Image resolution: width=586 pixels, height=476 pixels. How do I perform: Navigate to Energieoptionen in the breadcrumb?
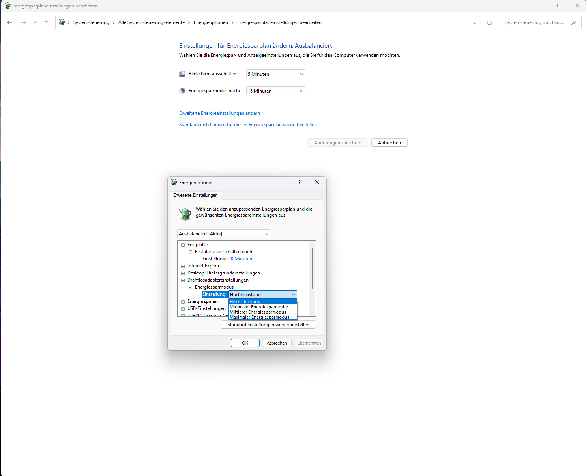point(211,22)
